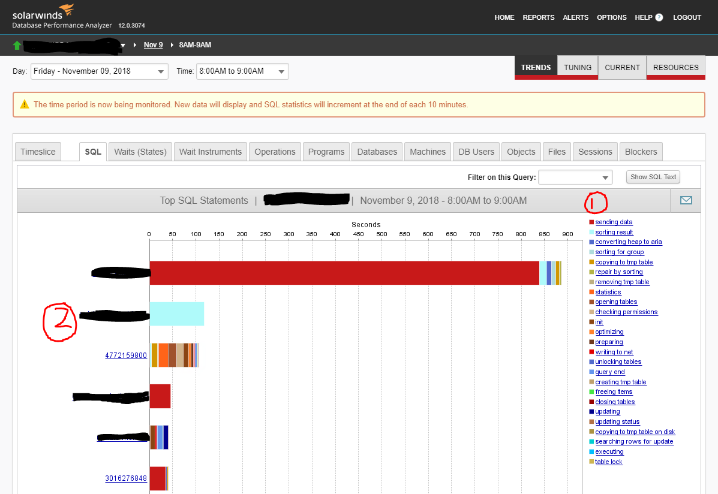This screenshot has width=718, height=494.
Task: Open the Wait Instruments tab
Action: (x=210, y=152)
